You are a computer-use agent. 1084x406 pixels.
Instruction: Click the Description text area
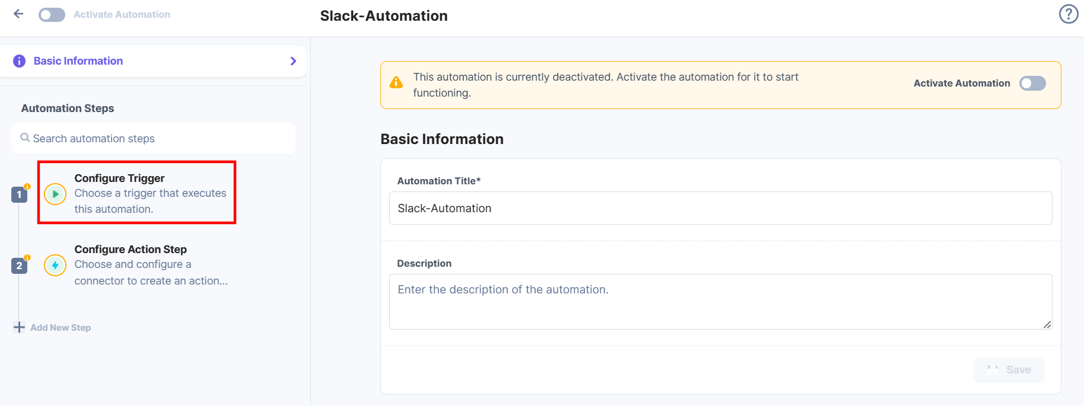(x=720, y=302)
